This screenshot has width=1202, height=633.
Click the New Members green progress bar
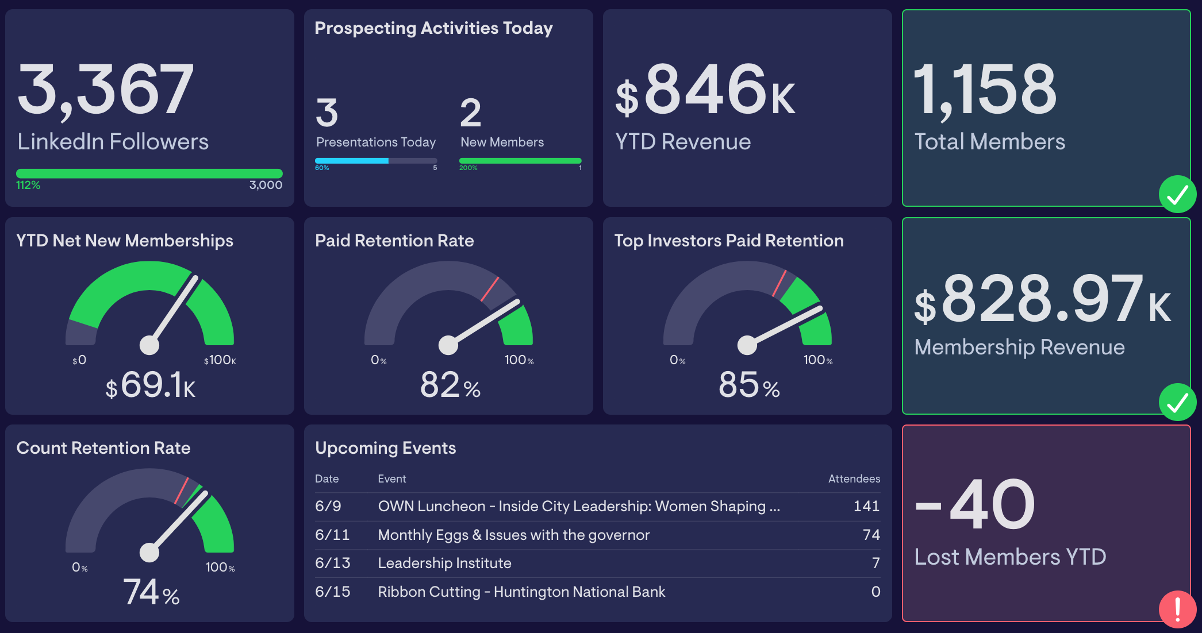(520, 161)
